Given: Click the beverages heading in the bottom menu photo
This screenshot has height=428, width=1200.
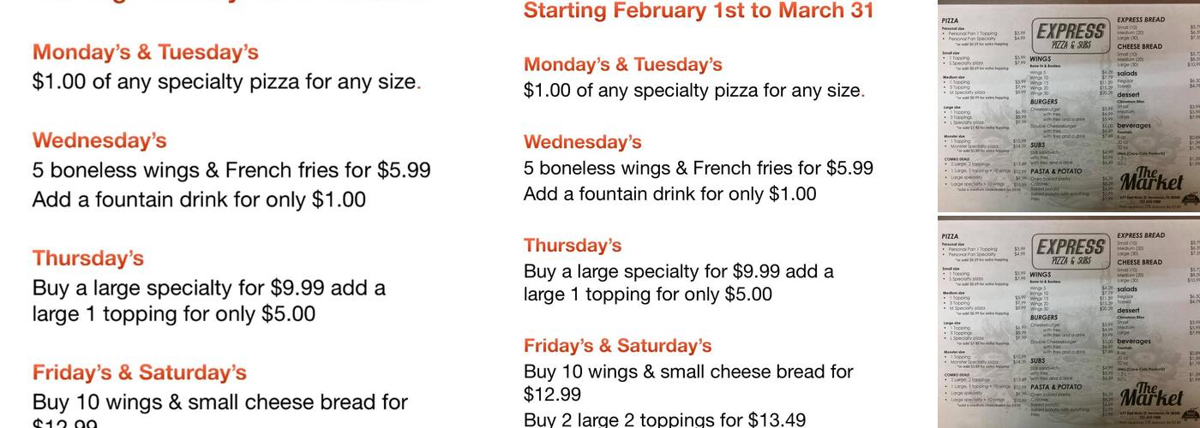Looking at the screenshot, I should 1134,342.
